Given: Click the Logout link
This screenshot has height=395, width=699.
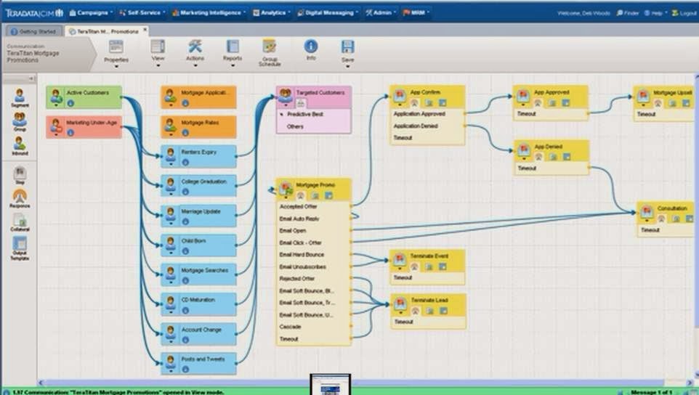Looking at the screenshot, I should click(x=684, y=13).
